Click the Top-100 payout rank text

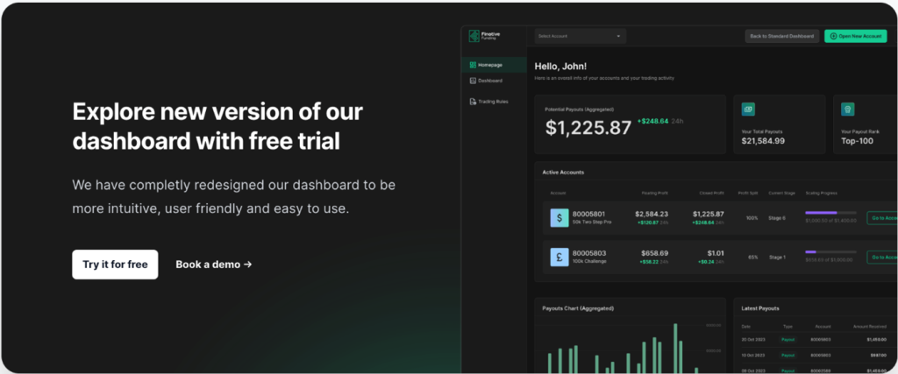tap(858, 141)
